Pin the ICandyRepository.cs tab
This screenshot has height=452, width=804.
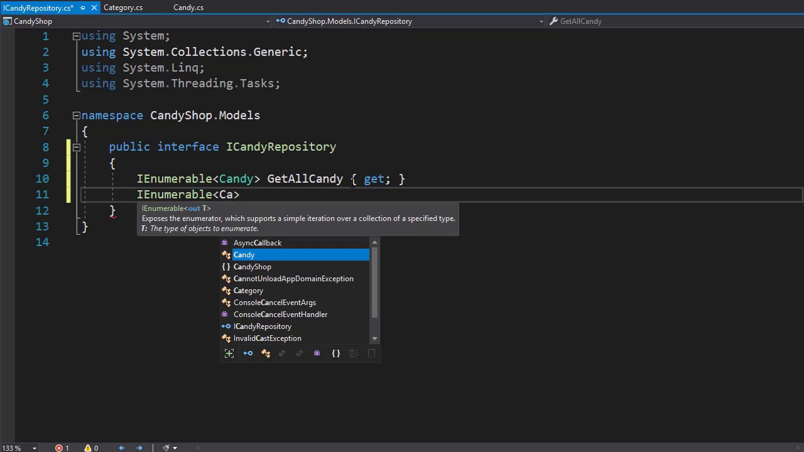[x=82, y=8]
